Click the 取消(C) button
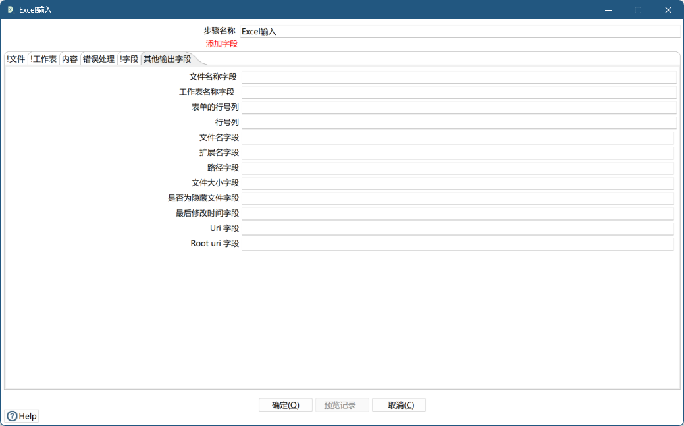The image size is (684, 426). (398, 404)
